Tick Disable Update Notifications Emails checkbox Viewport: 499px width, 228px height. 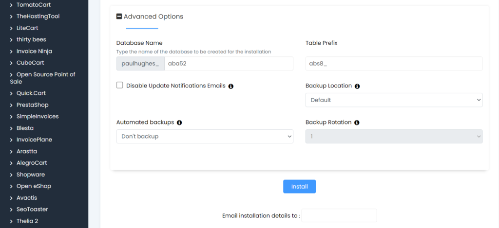[x=120, y=85]
